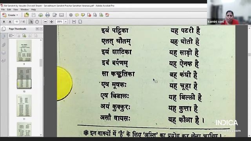Screen dimensions: 251x141
Task: Open the zoom level dropdown arrow
Action: coord(66,22)
